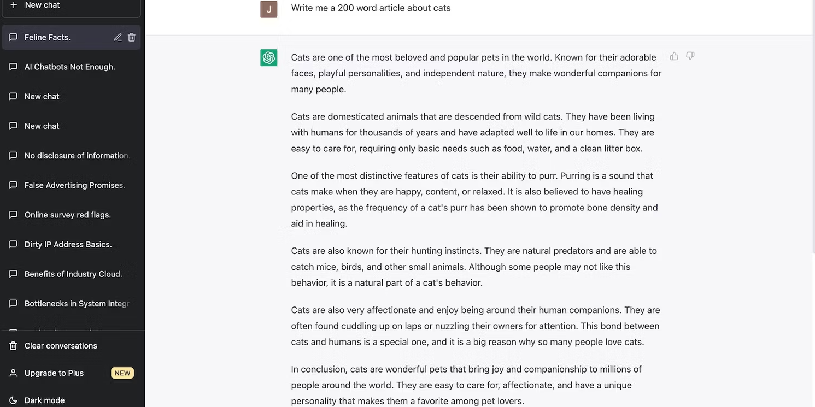Toggle Dark mode in the sidebar
Viewport: 815px width, 407px height.
(71, 400)
